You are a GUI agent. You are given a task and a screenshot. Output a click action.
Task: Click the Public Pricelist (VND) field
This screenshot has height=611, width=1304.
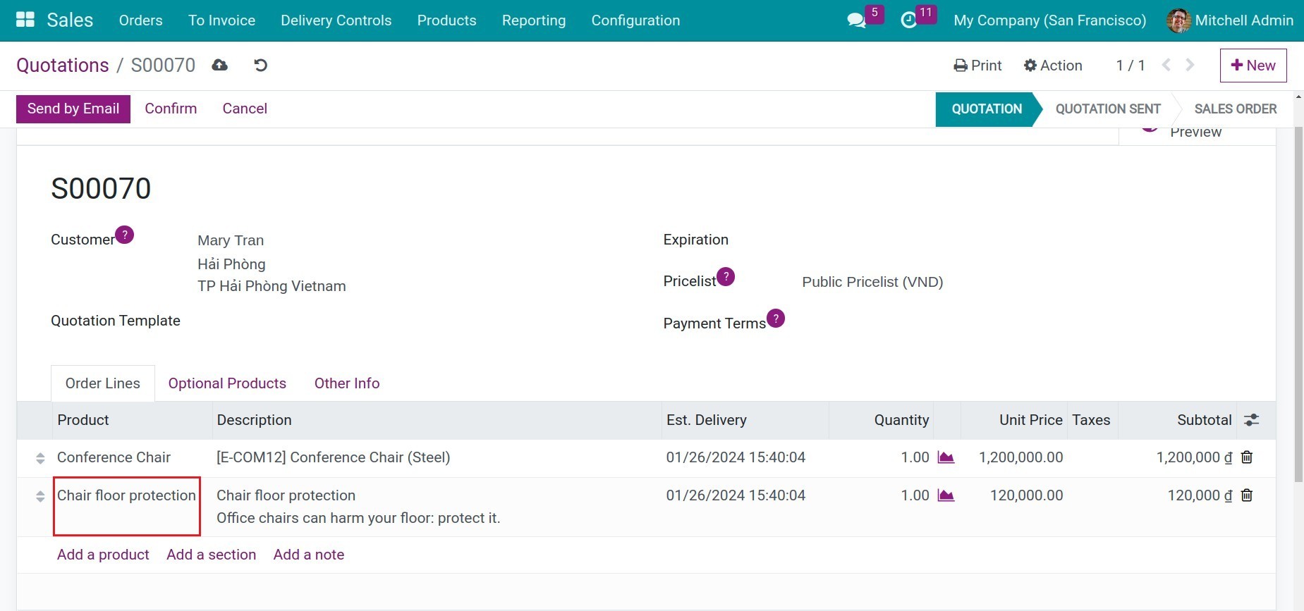tap(872, 282)
